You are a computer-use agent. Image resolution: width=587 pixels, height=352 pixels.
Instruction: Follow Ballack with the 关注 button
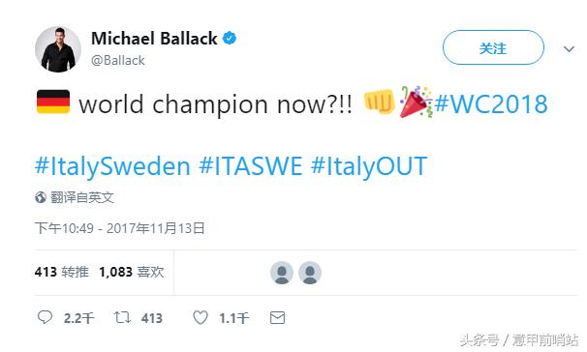pos(493,47)
